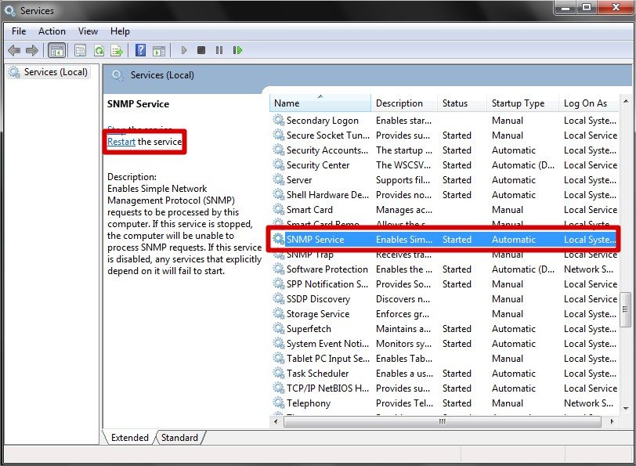Click the Forward arrow in toolbar
Viewport: 636px width, 466px height.
[32, 50]
